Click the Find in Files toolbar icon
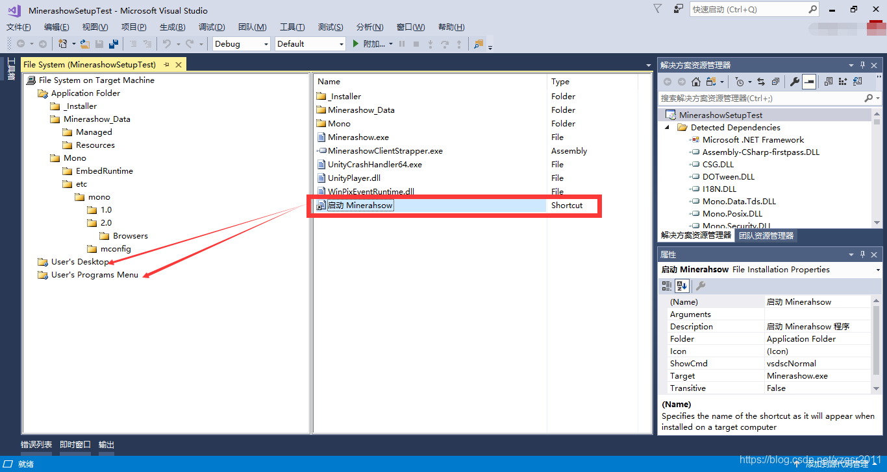The image size is (887, 472). coord(479,44)
